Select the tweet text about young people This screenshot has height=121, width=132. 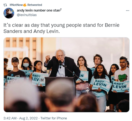coord(61,28)
